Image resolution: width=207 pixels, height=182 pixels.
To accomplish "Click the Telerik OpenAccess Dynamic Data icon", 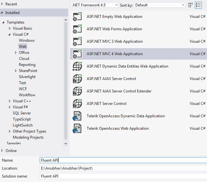I will [x=78, y=116].
